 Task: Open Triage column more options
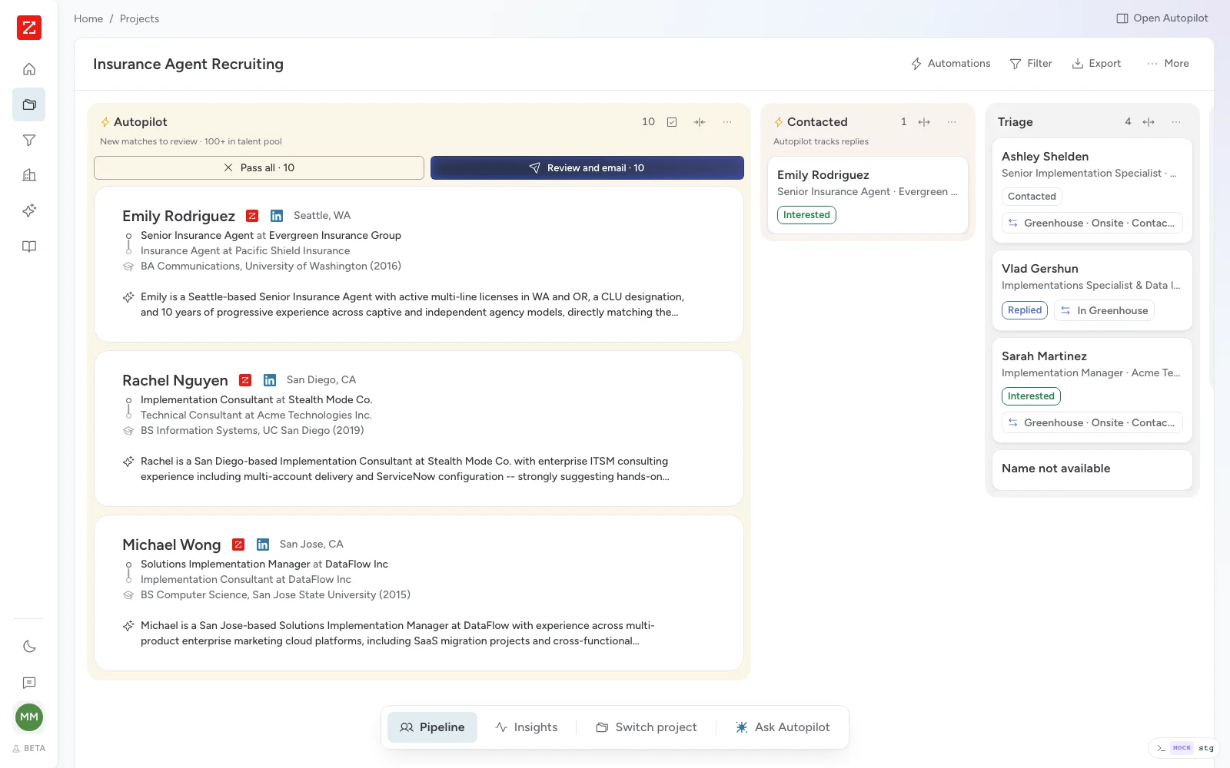[1176, 122]
